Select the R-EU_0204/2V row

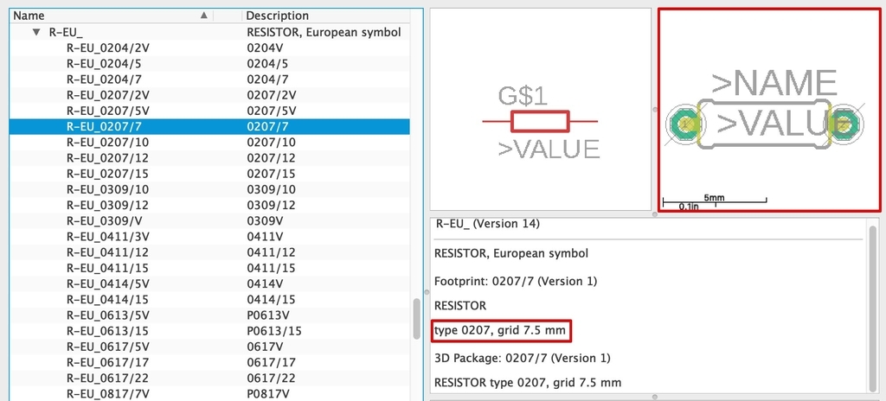[x=209, y=48]
